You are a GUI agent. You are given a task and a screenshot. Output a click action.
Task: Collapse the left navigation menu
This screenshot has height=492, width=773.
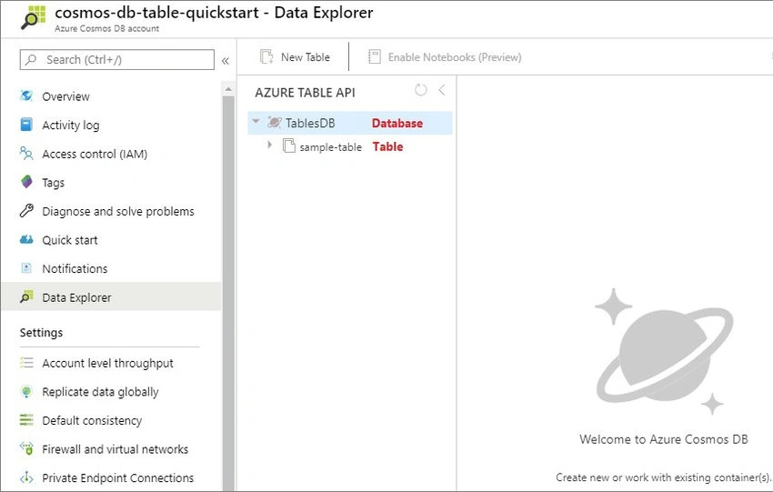(226, 61)
